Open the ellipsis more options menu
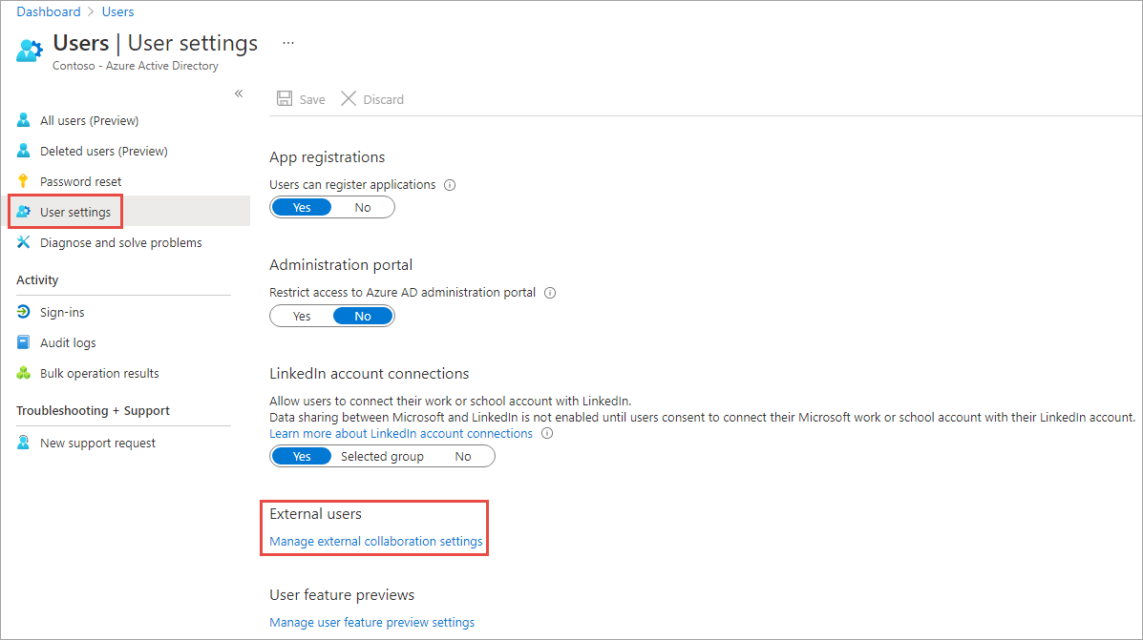The image size is (1143, 640). coord(288,43)
